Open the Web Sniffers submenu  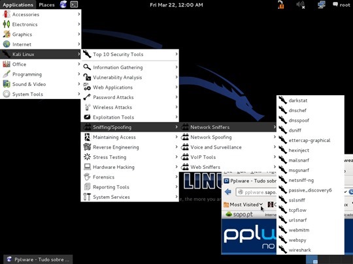click(x=228, y=167)
